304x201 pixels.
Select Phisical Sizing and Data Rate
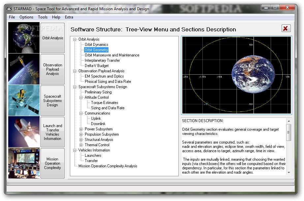(x=108, y=82)
